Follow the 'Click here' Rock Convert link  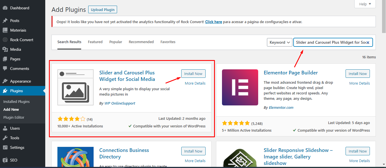coord(214,22)
